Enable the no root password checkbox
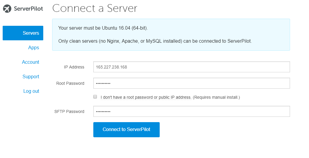The width and height of the screenshot is (309, 158). (95, 97)
